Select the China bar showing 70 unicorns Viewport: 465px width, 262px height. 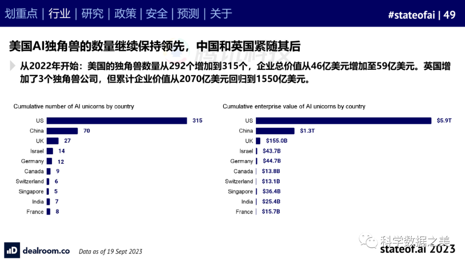[x=62, y=131]
